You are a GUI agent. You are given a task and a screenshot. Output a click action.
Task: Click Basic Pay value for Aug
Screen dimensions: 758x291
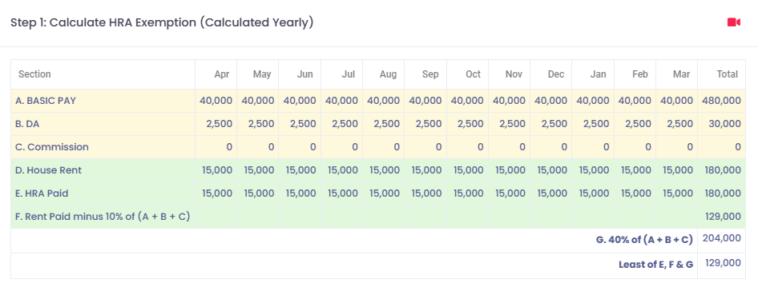click(x=384, y=101)
